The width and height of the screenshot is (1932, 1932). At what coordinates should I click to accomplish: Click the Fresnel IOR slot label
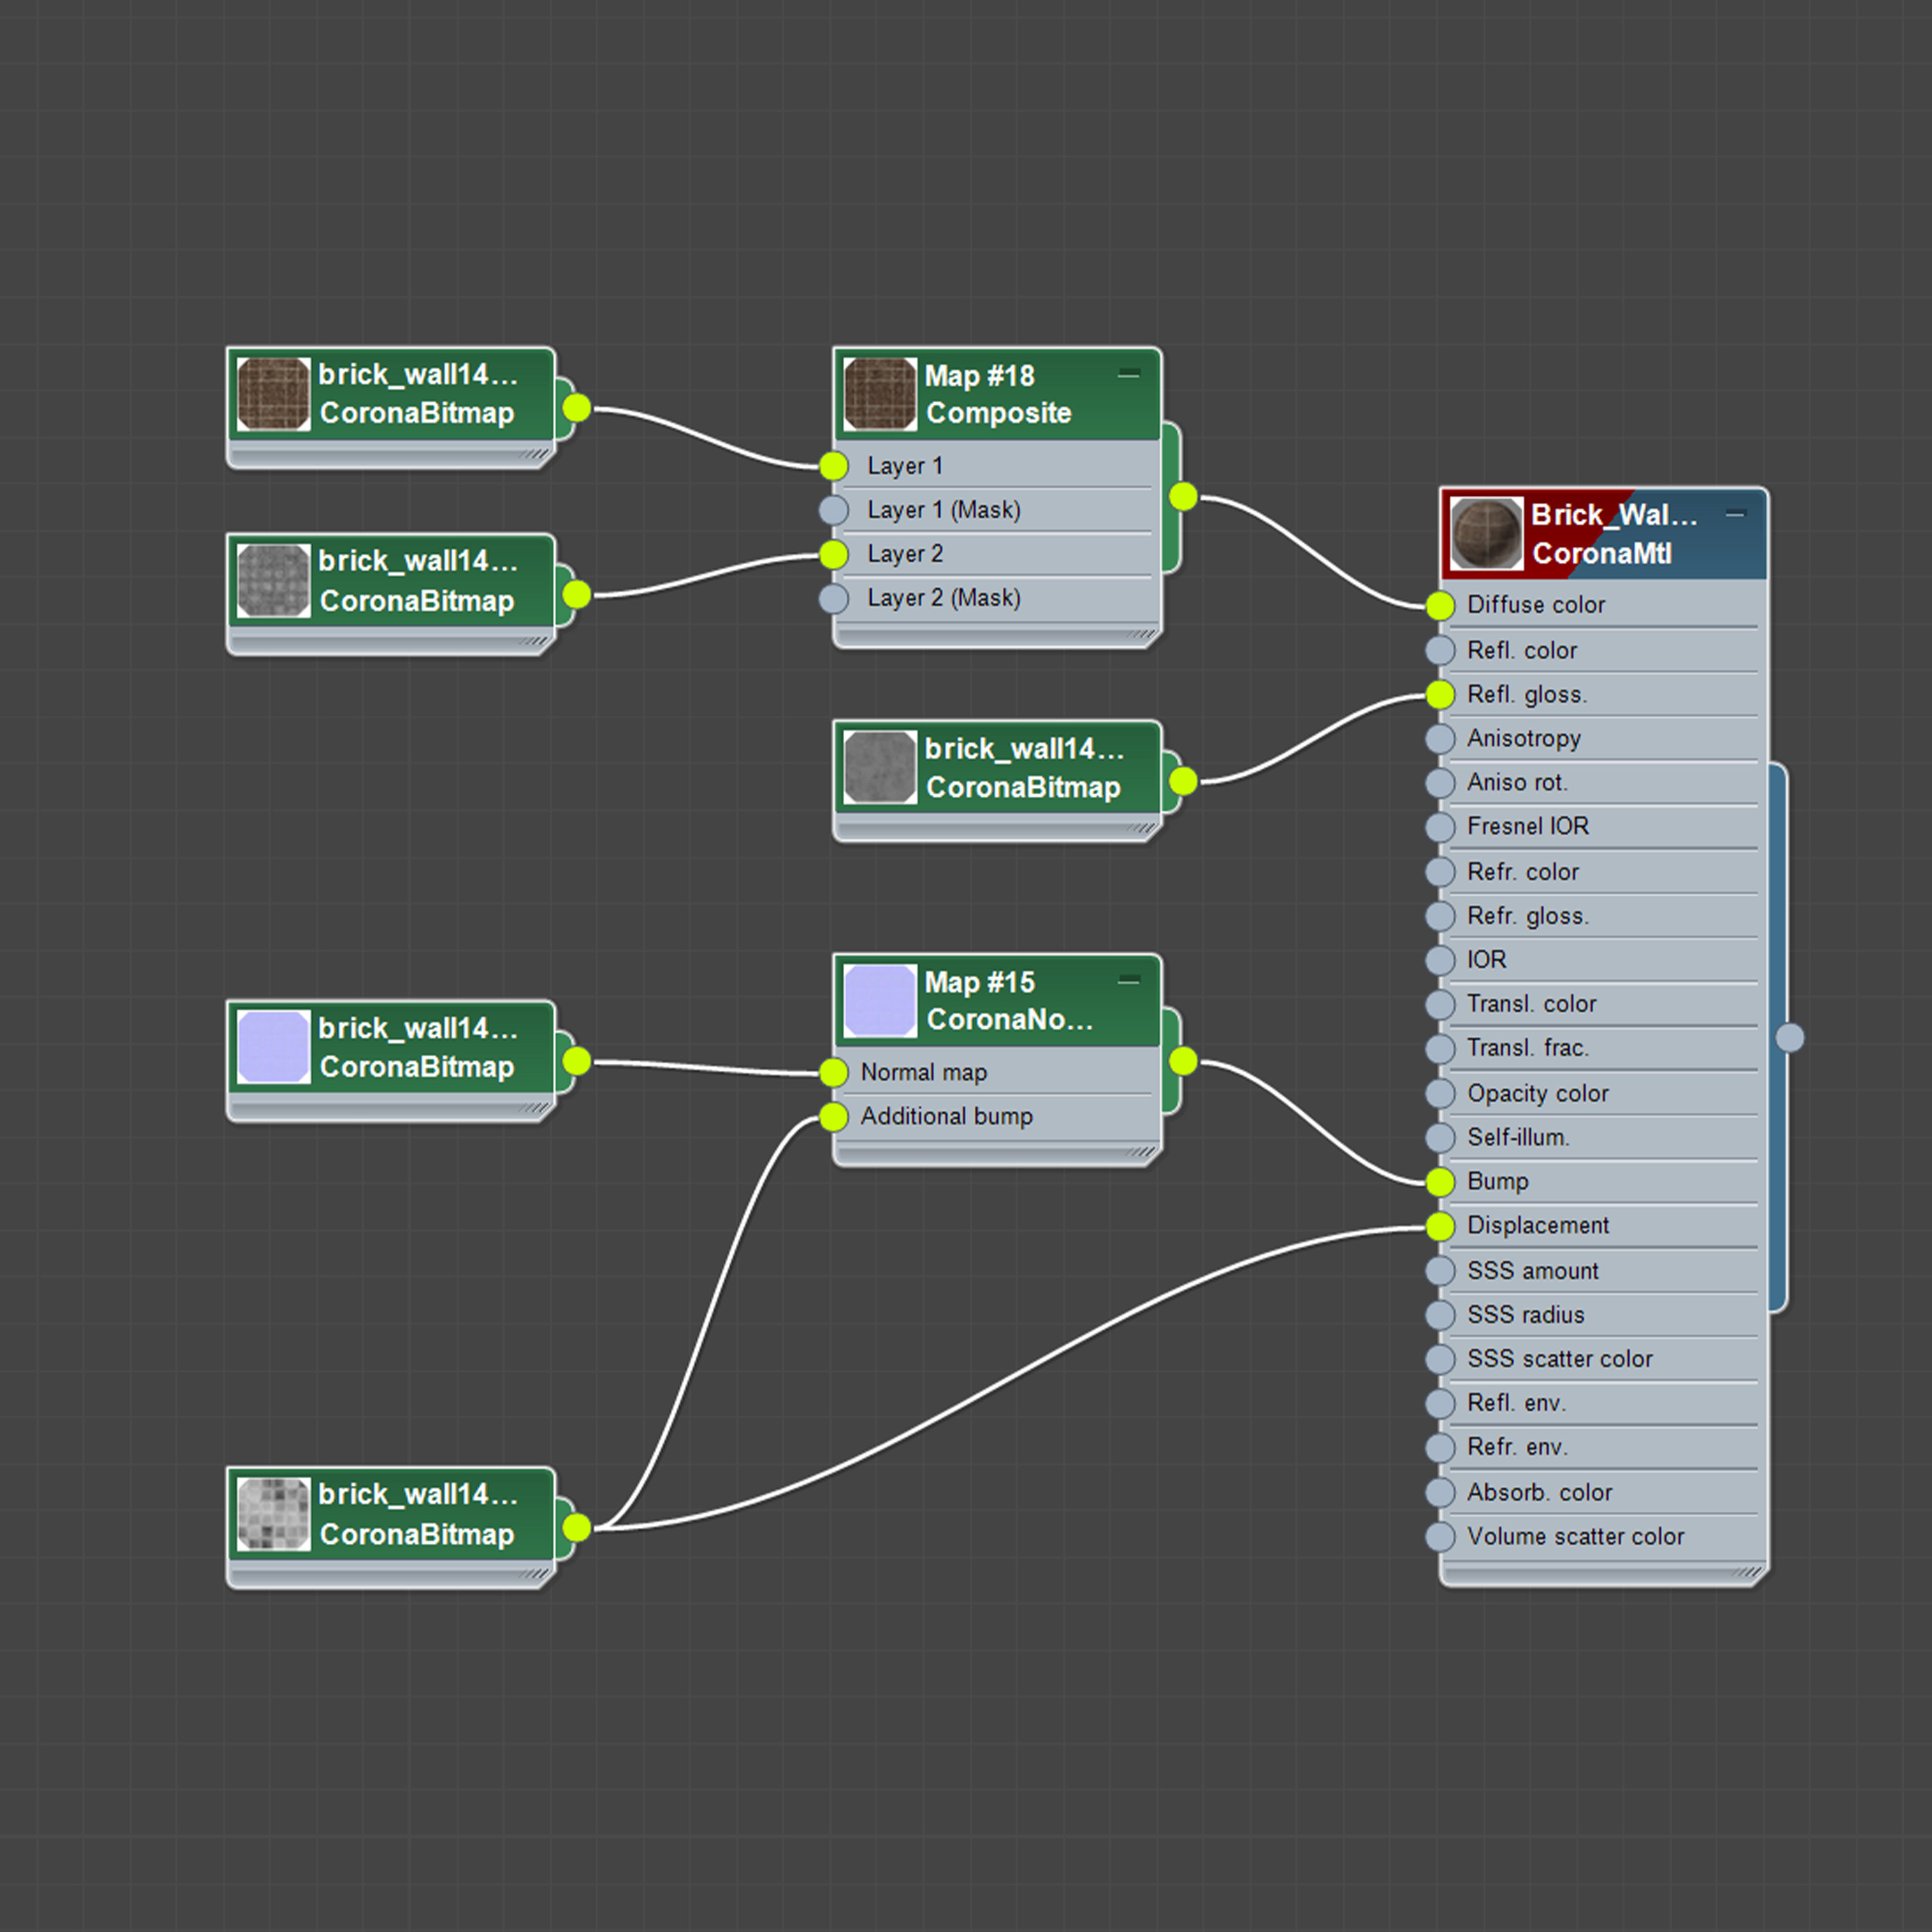(x=1527, y=826)
